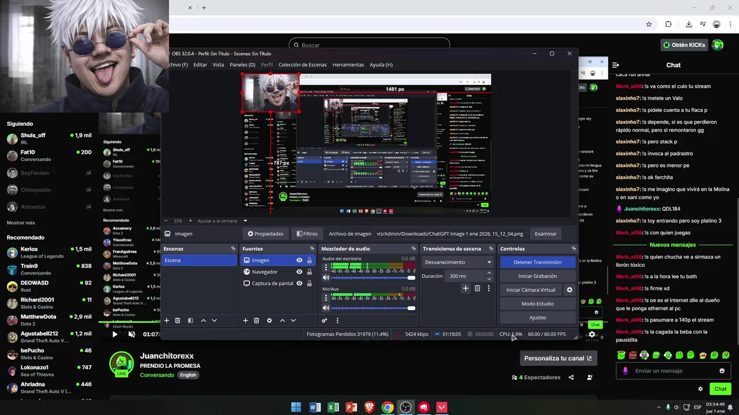Click Personaliza tu canal button

pos(558,358)
